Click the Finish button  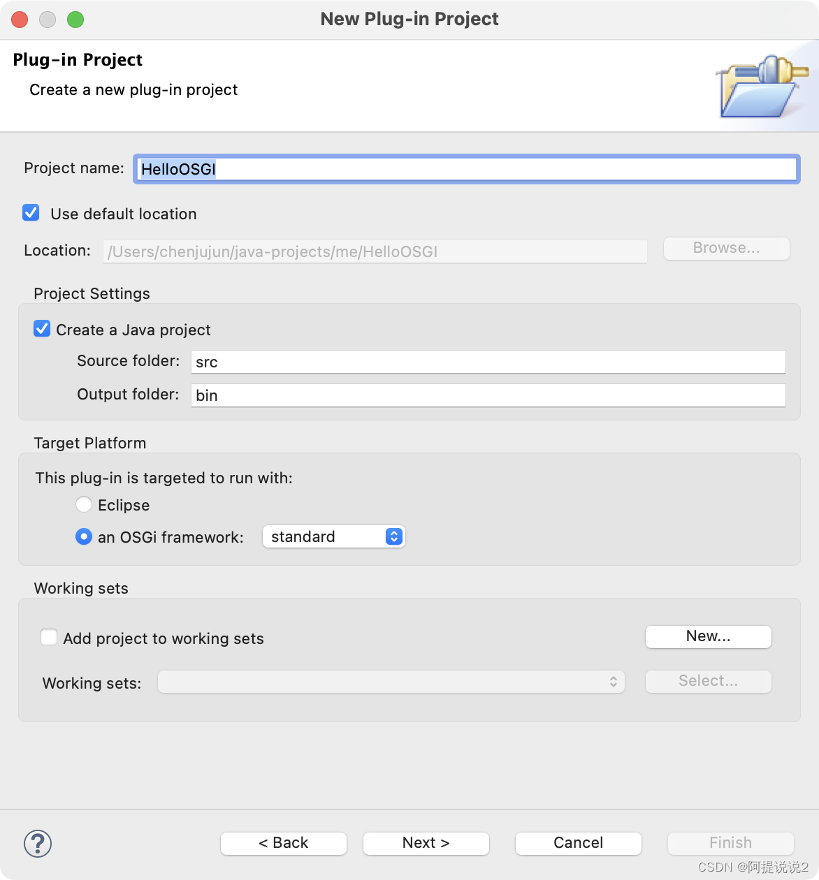click(x=730, y=843)
